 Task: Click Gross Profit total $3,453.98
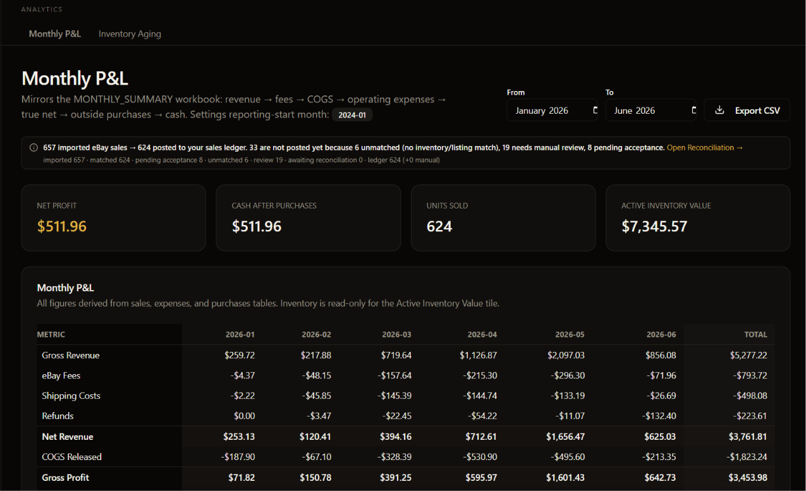click(748, 478)
